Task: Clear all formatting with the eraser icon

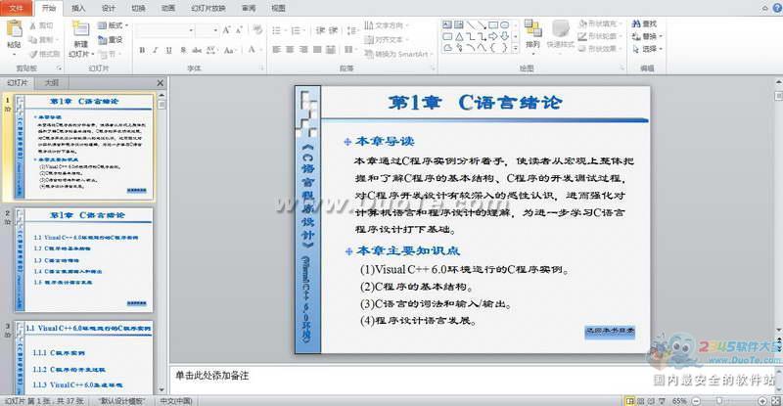Action: (x=257, y=30)
